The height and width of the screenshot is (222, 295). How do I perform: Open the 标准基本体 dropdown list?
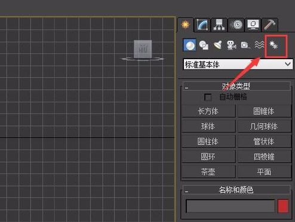click(238, 65)
